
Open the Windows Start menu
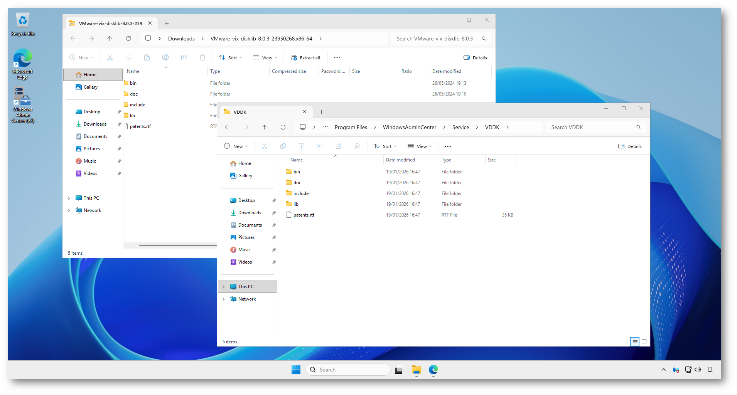point(296,370)
